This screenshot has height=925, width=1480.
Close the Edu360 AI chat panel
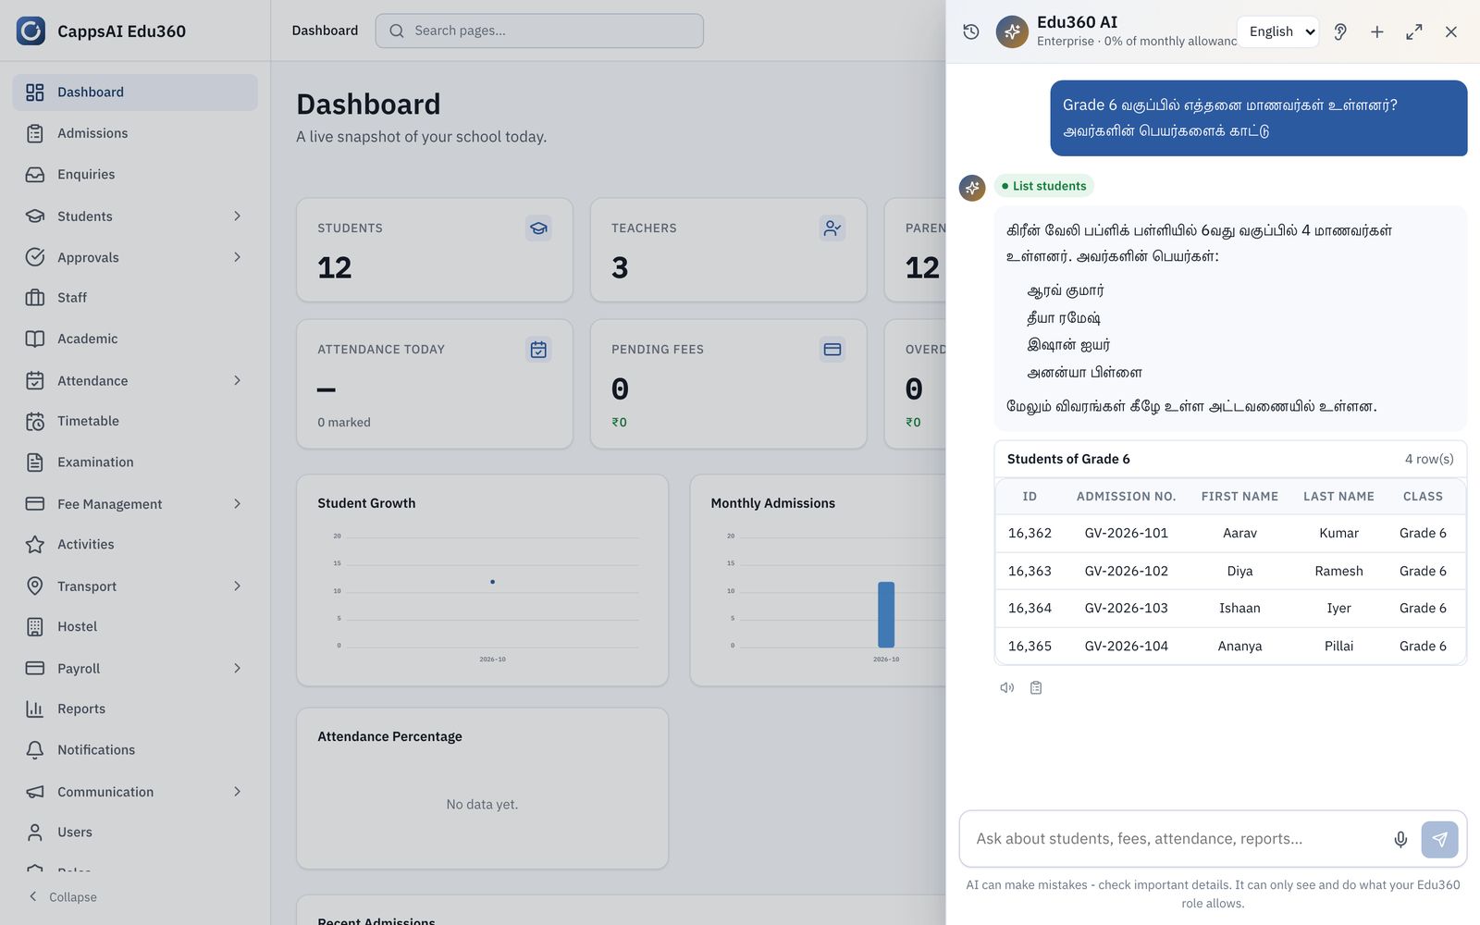pyautogui.click(x=1451, y=31)
